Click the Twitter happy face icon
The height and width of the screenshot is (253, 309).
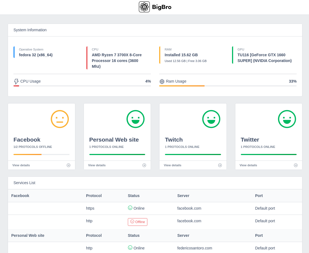(287, 119)
